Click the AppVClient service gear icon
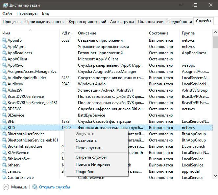Viewport: 218px width, 195px height. (x=4, y=59)
